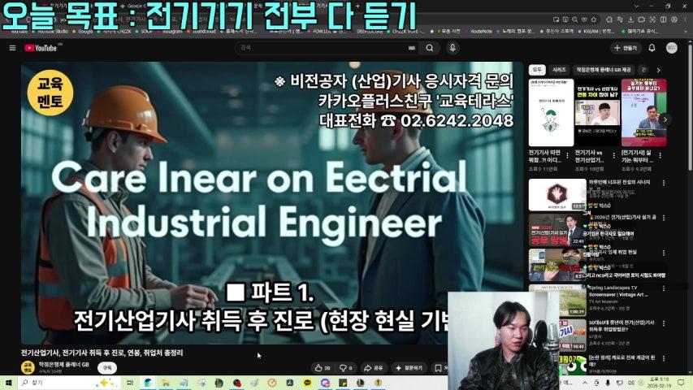Click the main video player
Image resolution: width=693 pixels, height=390 pixels.
pyautogui.click(x=272, y=203)
